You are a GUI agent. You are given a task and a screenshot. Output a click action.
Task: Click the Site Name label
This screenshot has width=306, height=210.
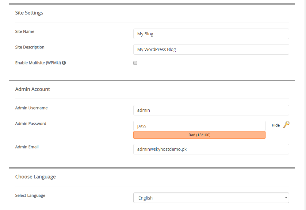[x=25, y=31]
